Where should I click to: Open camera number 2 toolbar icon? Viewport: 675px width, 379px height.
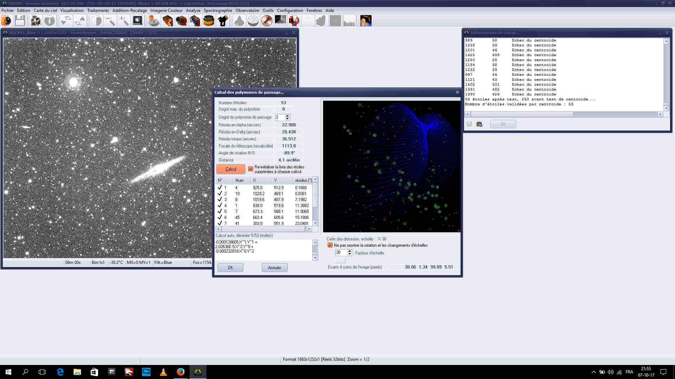181,21
